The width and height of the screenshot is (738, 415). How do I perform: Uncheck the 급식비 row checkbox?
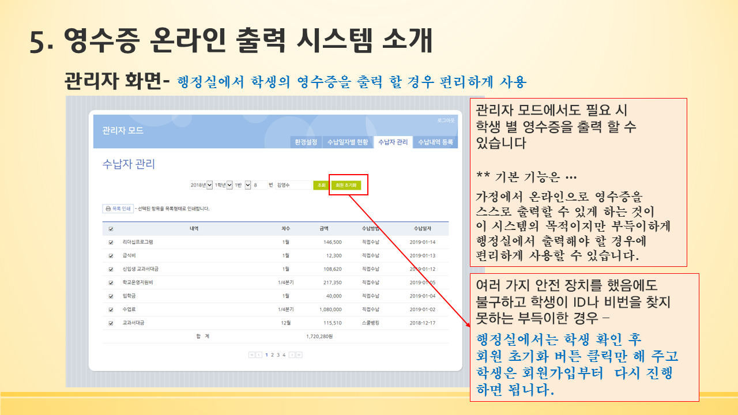coord(111,255)
